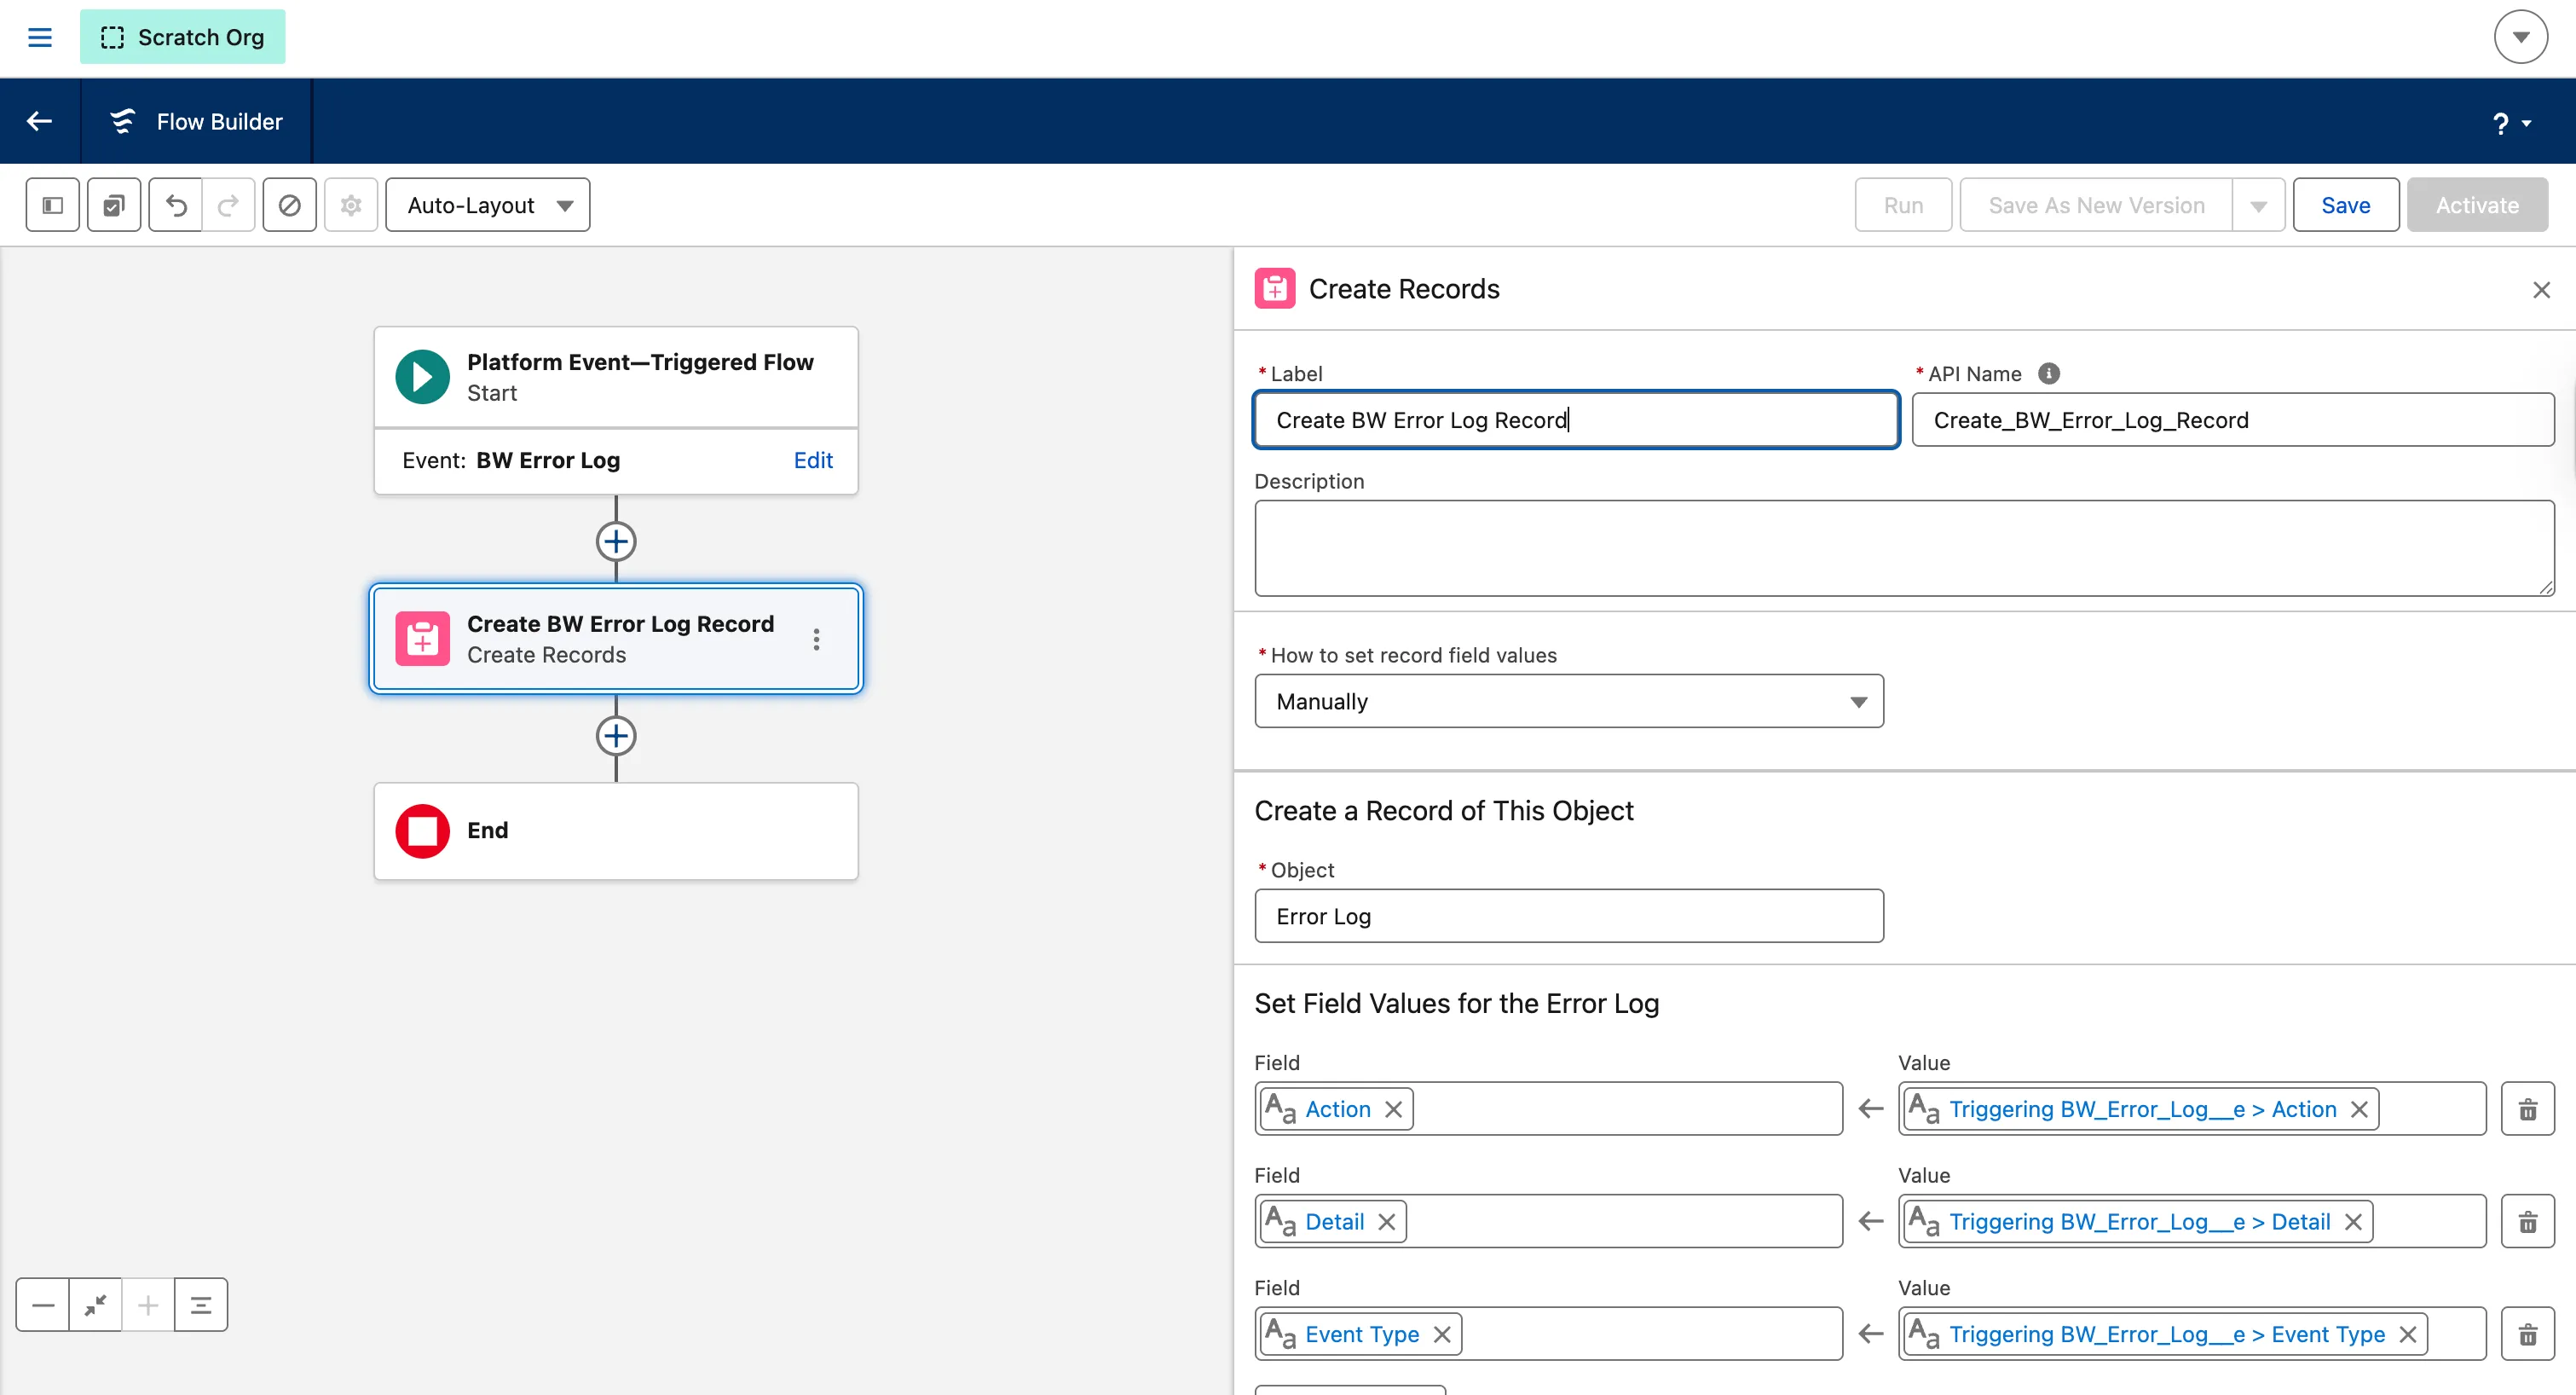Add element below the Start node

(616, 541)
